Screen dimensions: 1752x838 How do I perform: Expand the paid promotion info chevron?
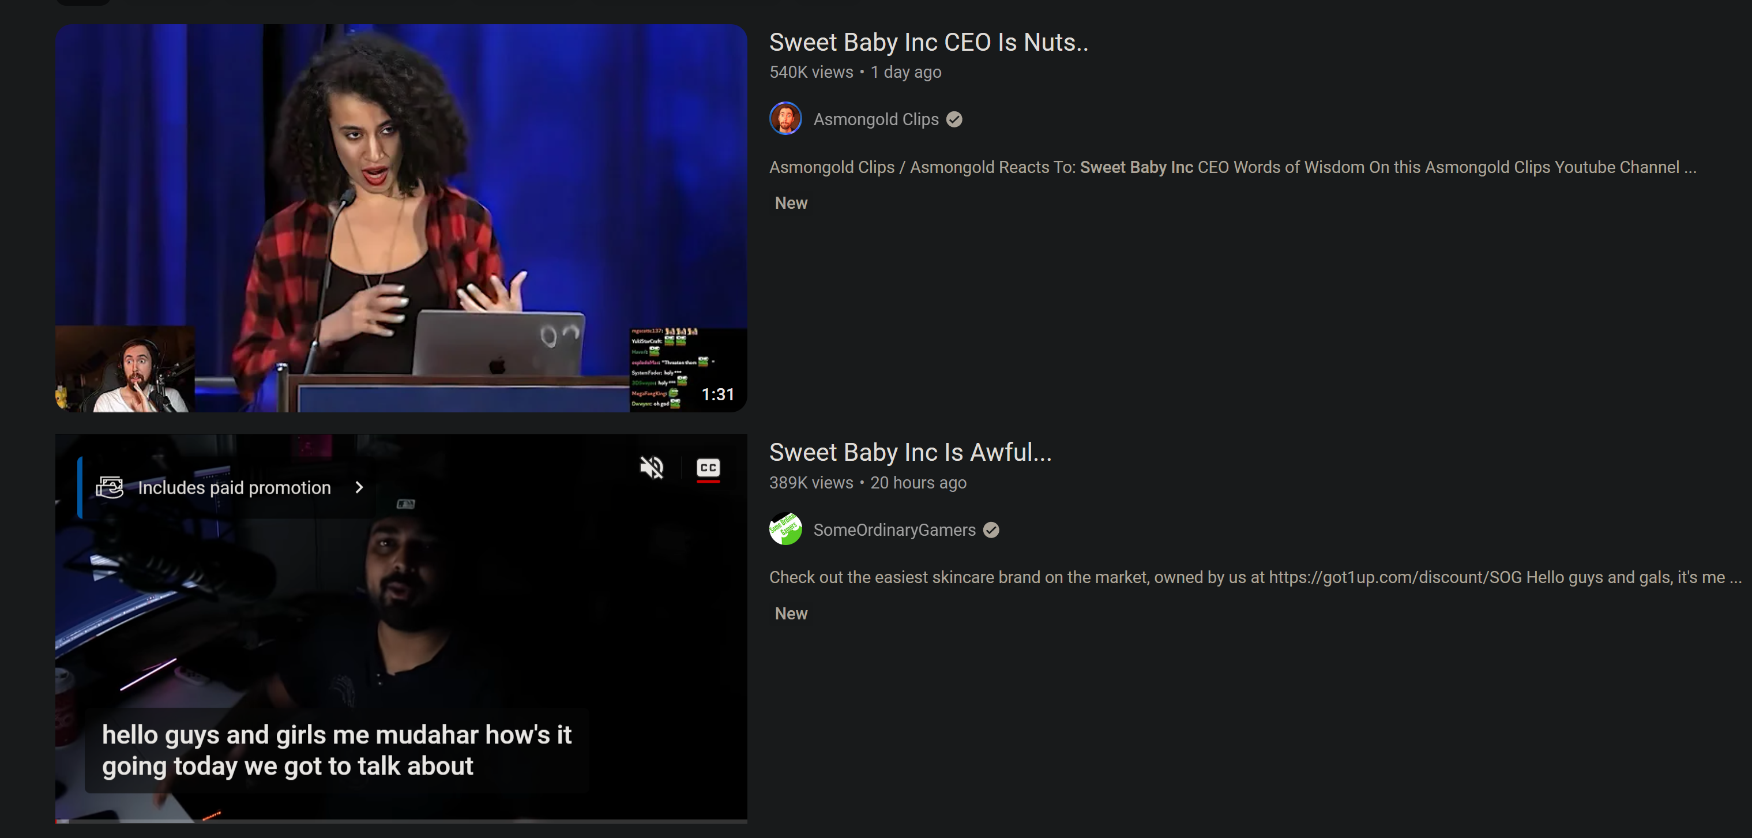click(x=359, y=488)
